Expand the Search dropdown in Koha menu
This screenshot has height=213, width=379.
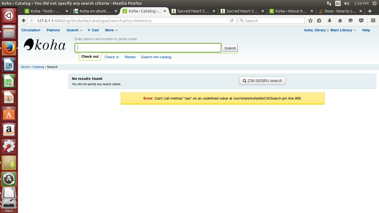(x=74, y=30)
